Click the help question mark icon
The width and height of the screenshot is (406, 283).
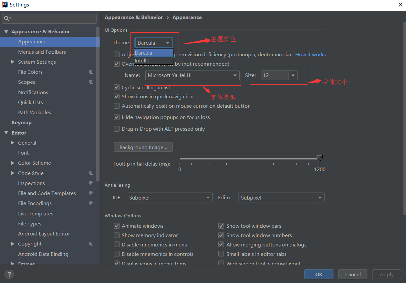coord(9,275)
